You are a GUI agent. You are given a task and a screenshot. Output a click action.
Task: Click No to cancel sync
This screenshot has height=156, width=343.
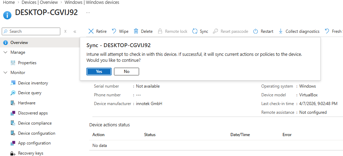coord(127,72)
